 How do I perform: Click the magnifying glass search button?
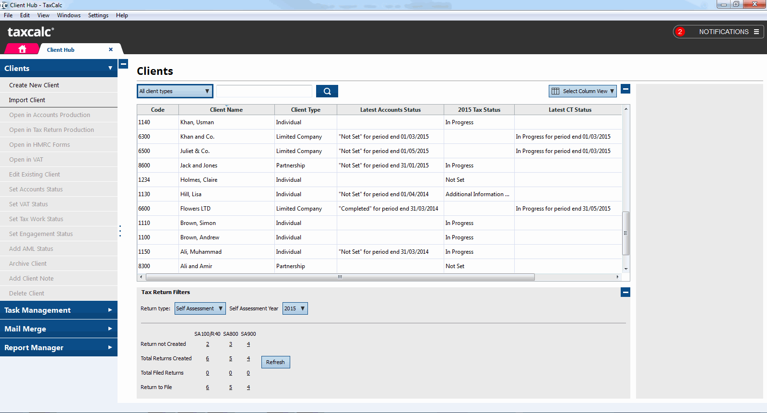[x=327, y=91]
